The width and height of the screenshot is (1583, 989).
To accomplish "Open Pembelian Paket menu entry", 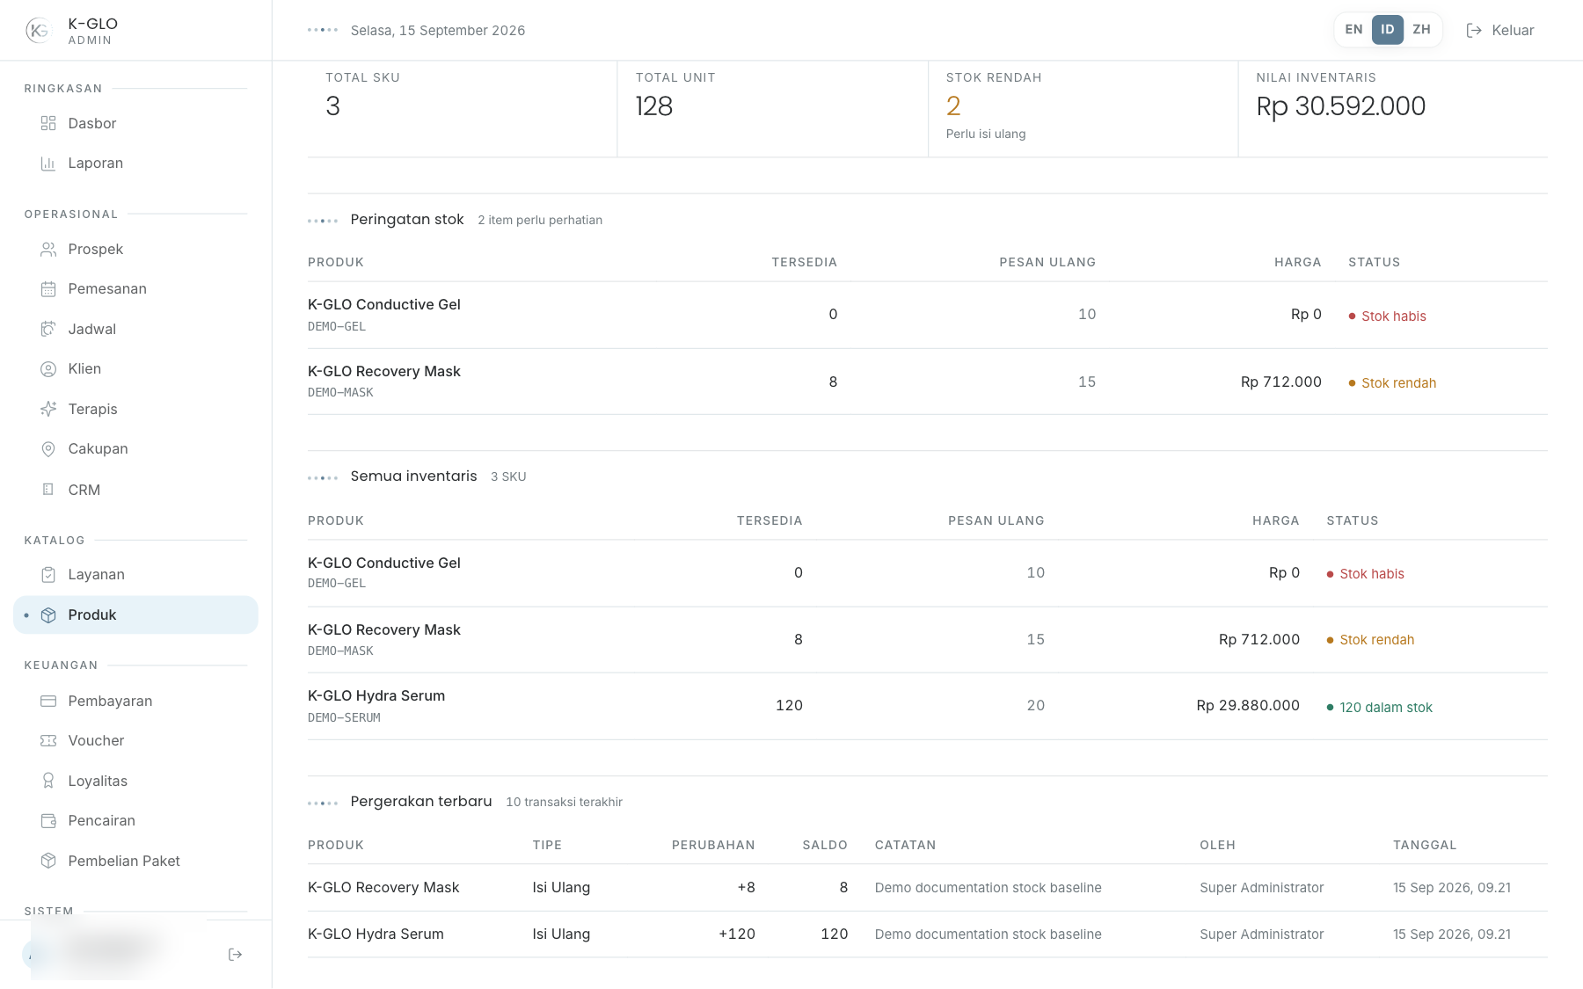I will (x=135, y=862).
